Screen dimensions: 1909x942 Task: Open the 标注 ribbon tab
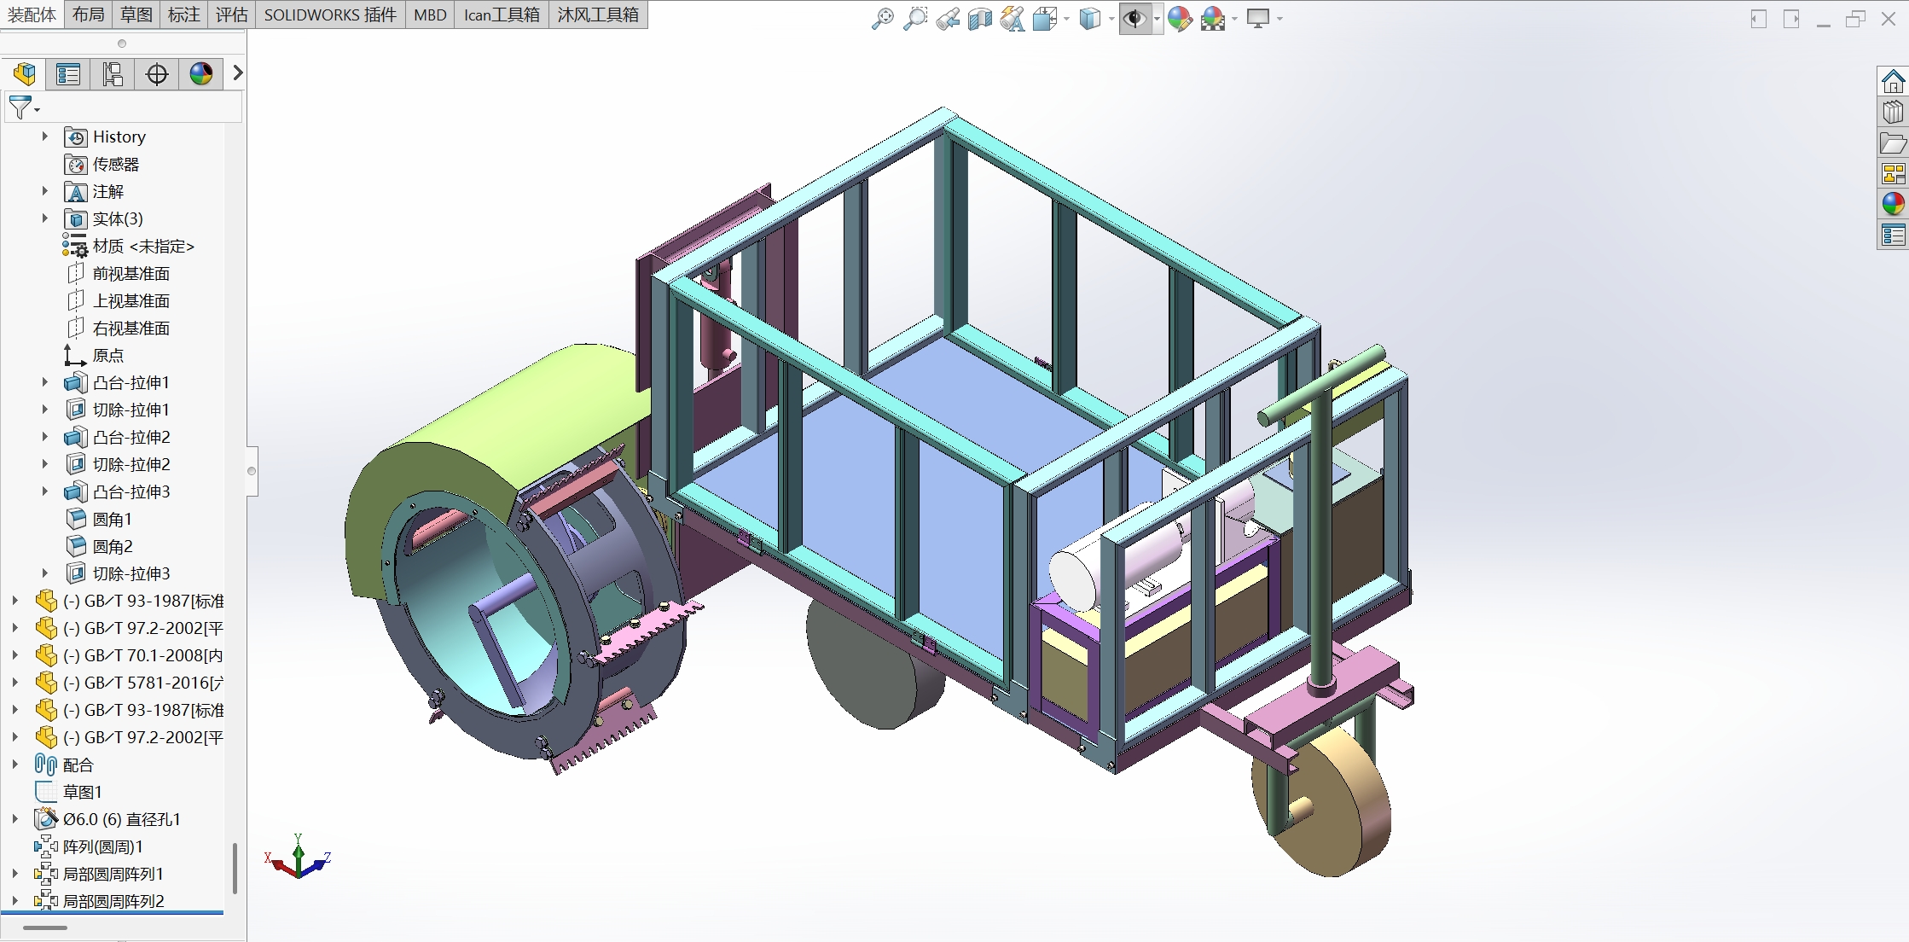pos(183,15)
